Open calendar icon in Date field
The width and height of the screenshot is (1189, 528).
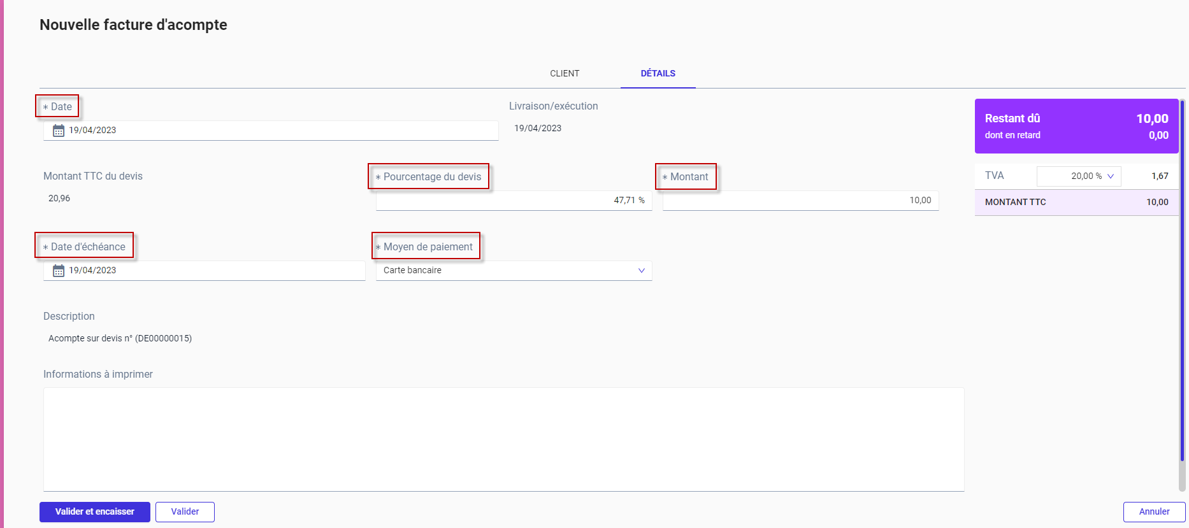pos(59,131)
